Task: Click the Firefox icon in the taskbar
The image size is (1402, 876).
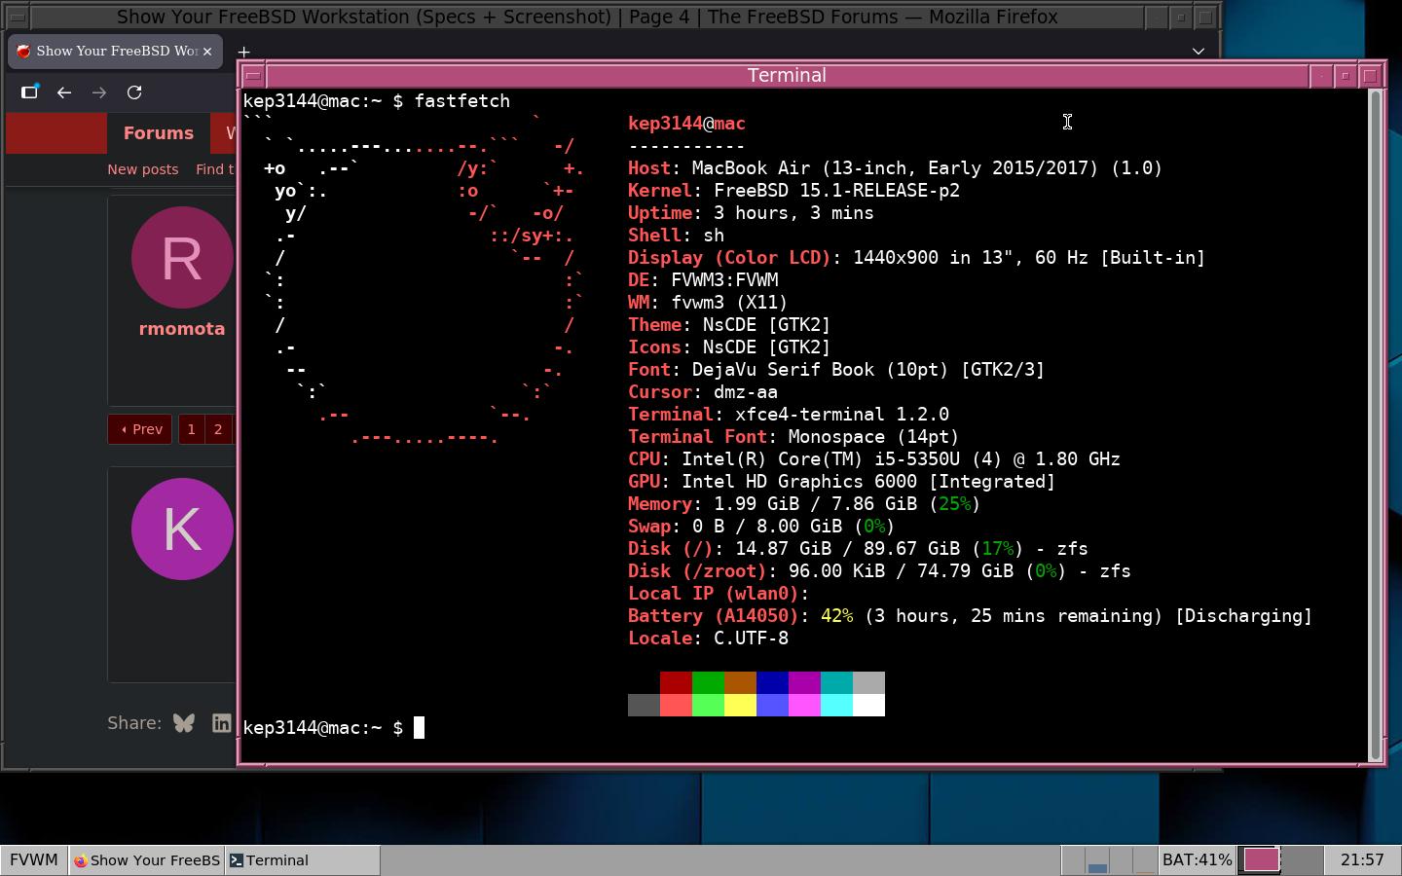Action: click(81, 860)
